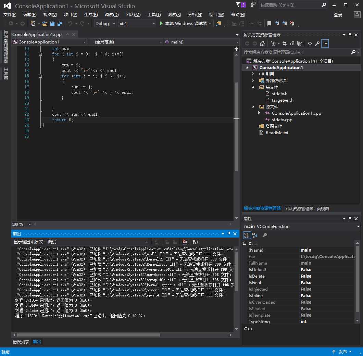
Task: Click the account avatar icon beside 登录
Action: click(x=357, y=15)
